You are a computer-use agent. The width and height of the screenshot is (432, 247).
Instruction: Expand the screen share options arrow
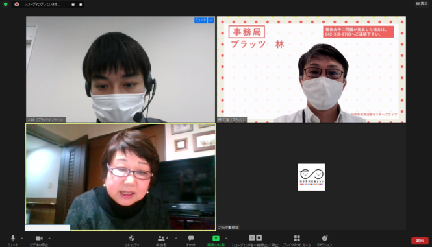(x=226, y=238)
